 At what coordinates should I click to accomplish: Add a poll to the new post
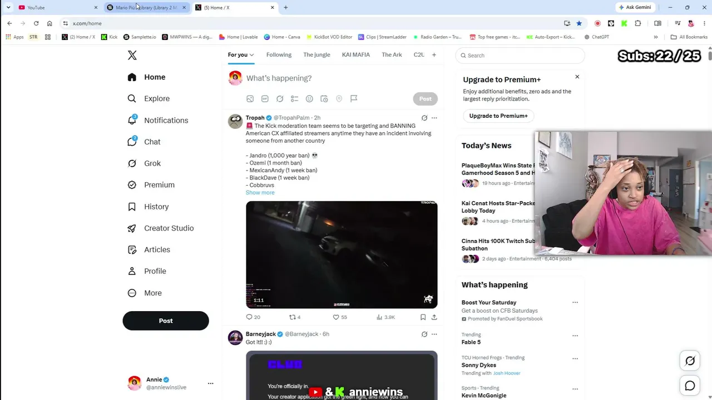click(x=295, y=99)
